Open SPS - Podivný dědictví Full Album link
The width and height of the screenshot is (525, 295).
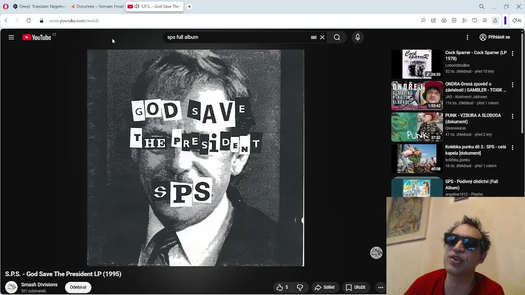(472, 184)
